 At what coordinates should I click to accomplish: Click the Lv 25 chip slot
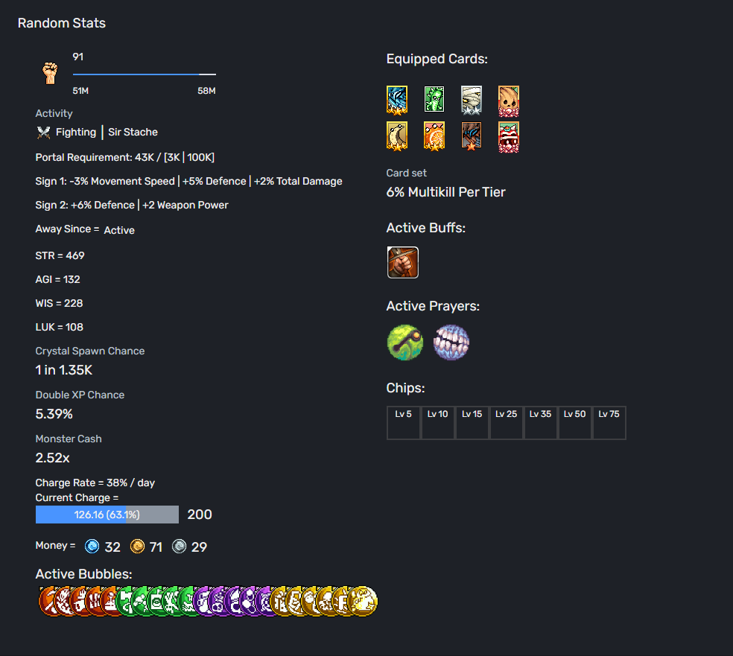506,423
